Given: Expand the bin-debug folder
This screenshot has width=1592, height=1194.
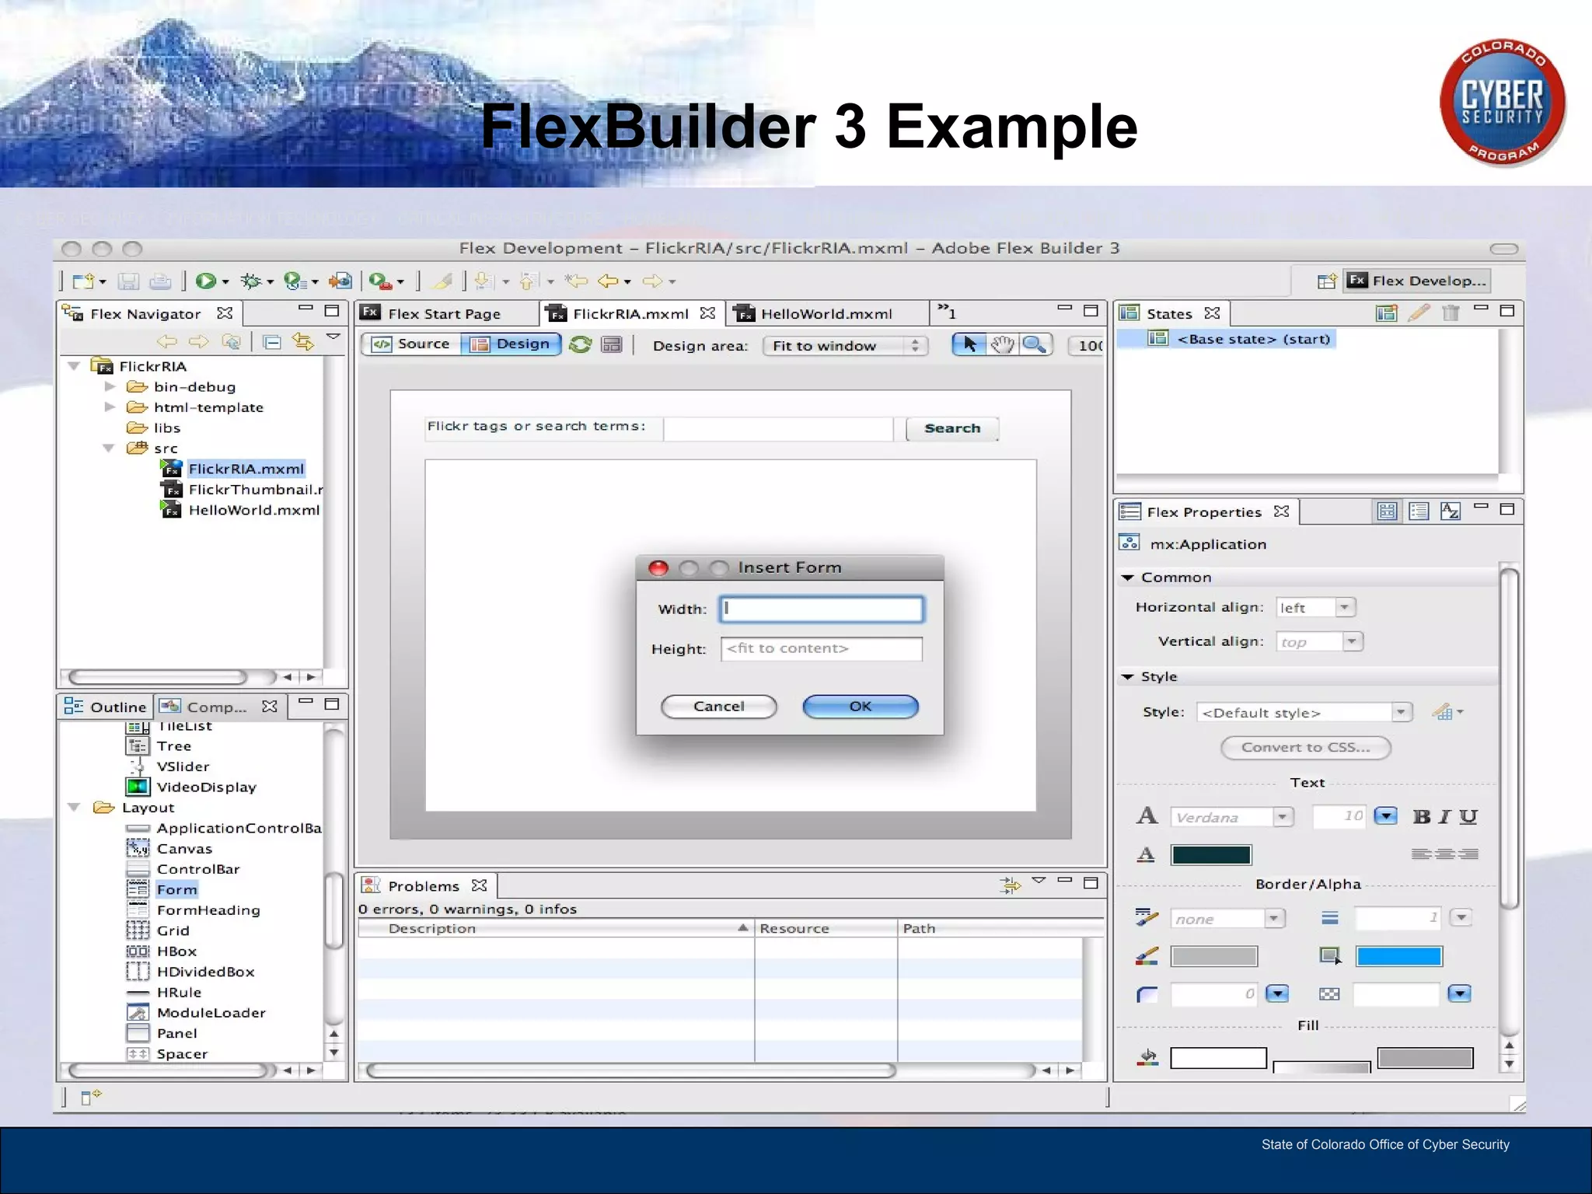Looking at the screenshot, I should (110, 386).
